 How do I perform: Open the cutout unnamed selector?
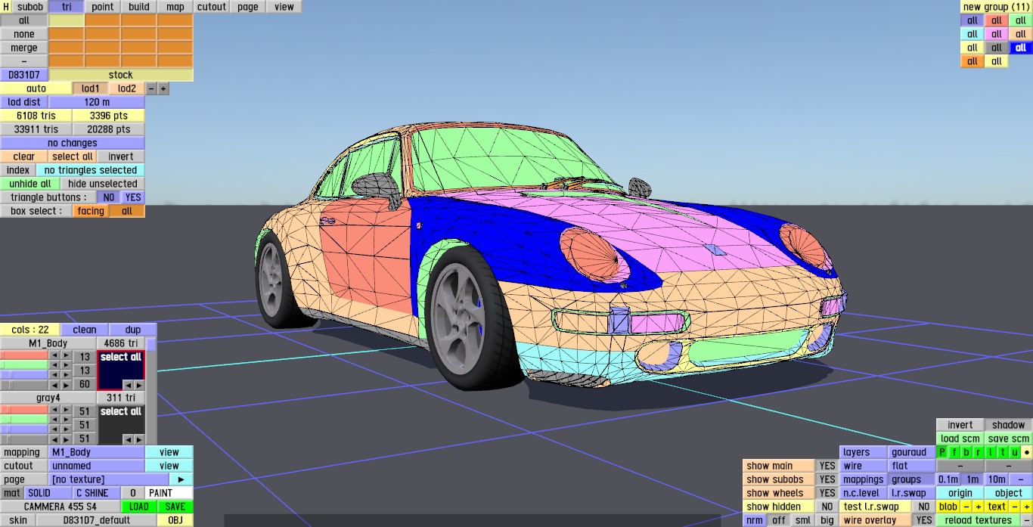coord(97,466)
